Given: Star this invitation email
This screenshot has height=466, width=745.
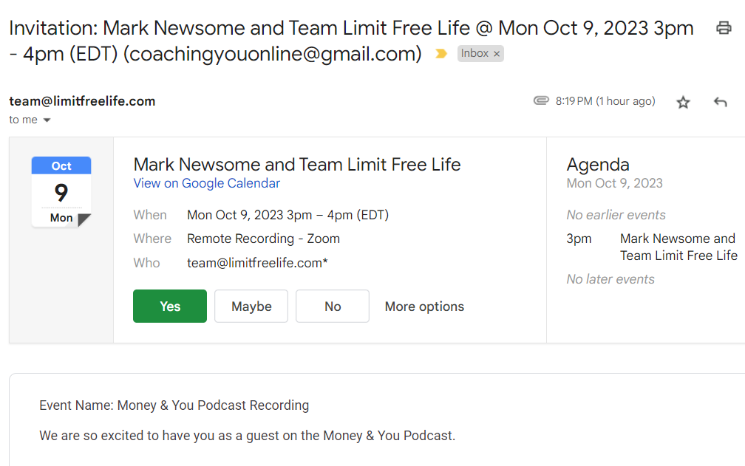Looking at the screenshot, I should coord(683,102).
